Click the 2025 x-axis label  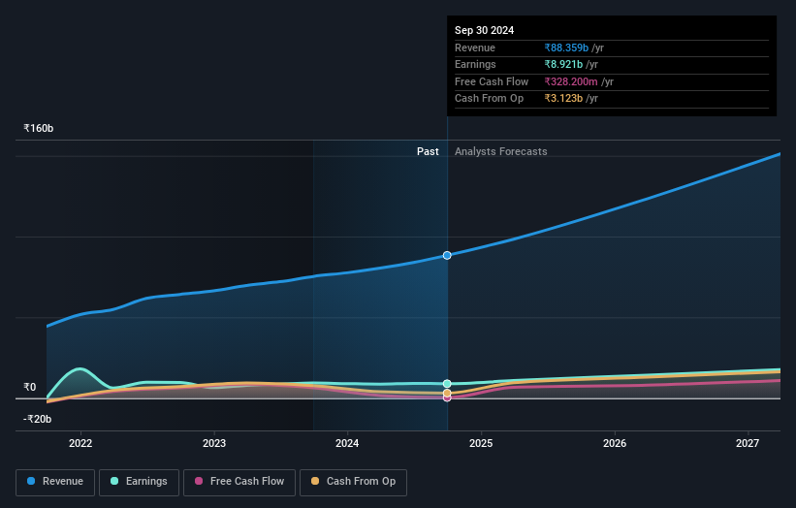pos(481,443)
